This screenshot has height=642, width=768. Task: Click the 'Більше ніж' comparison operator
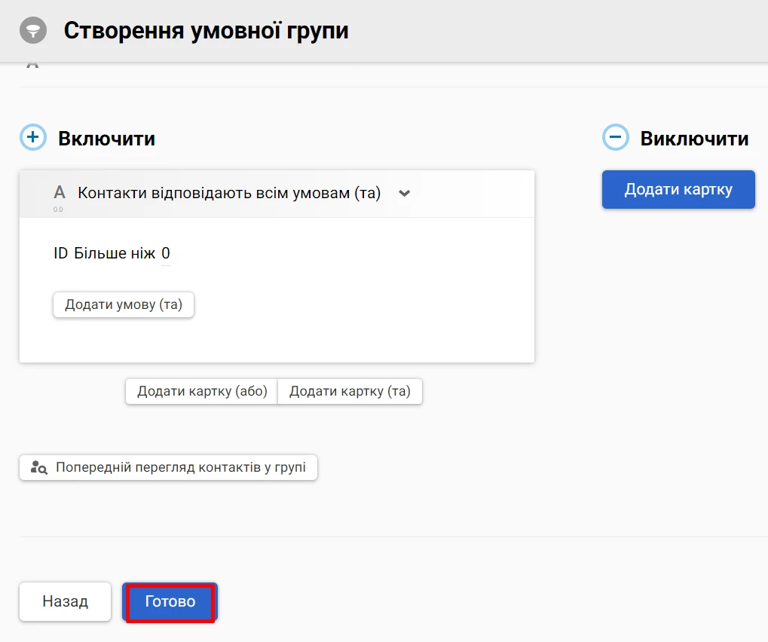point(115,254)
